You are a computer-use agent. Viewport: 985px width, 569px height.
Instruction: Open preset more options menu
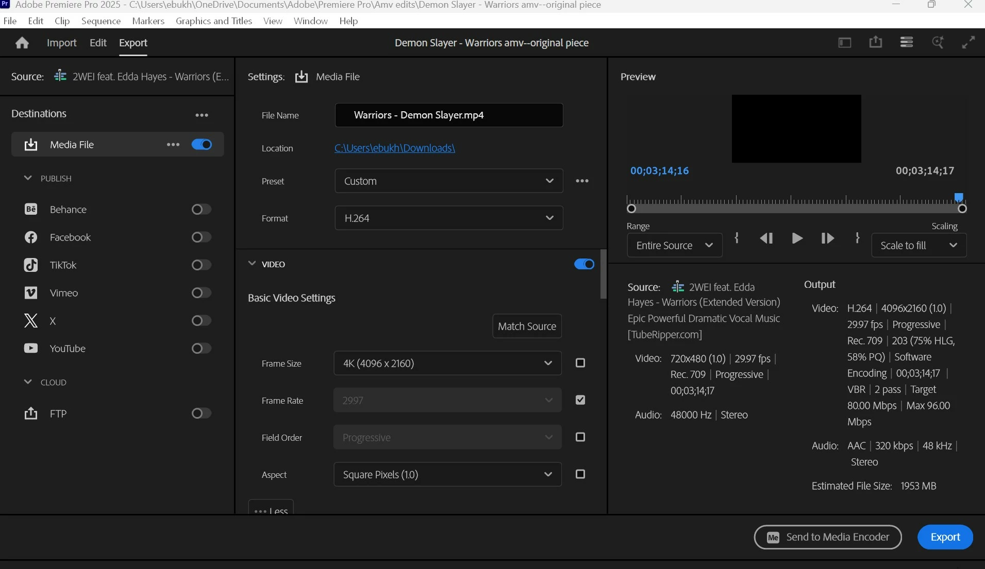pyautogui.click(x=582, y=181)
